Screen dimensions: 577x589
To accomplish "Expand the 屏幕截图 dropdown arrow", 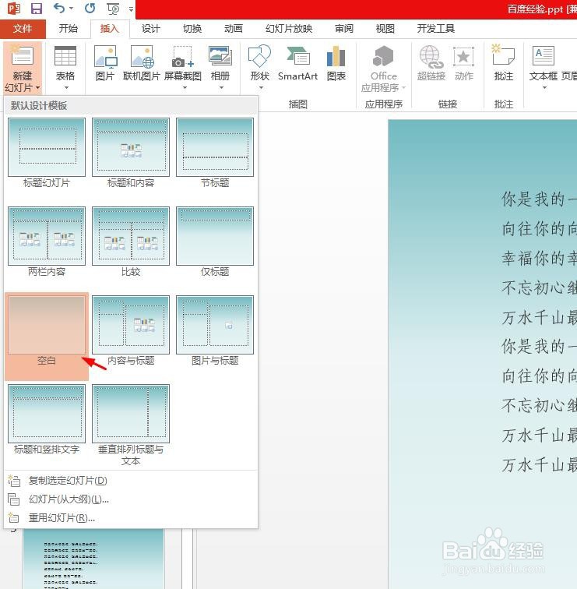I will click(x=185, y=88).
